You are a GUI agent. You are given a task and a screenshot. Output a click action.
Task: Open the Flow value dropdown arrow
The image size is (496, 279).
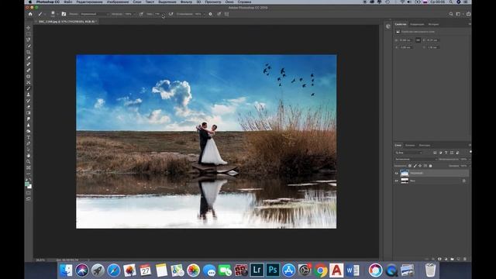point(164,14)
